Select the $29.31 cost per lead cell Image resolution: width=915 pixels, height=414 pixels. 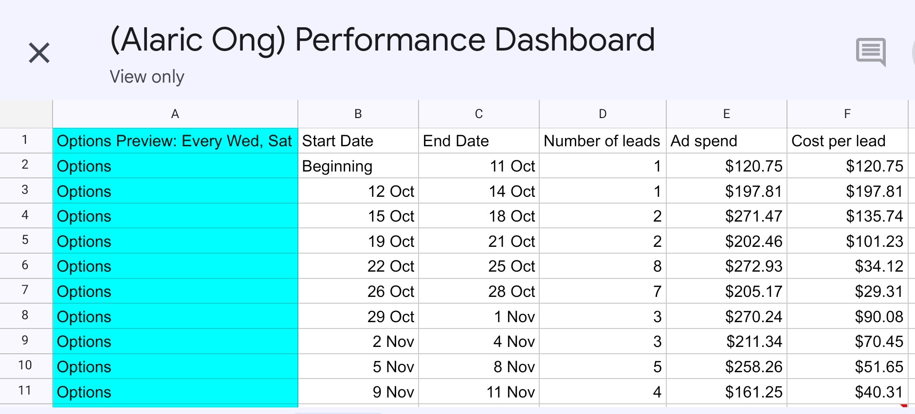[847, 292]
